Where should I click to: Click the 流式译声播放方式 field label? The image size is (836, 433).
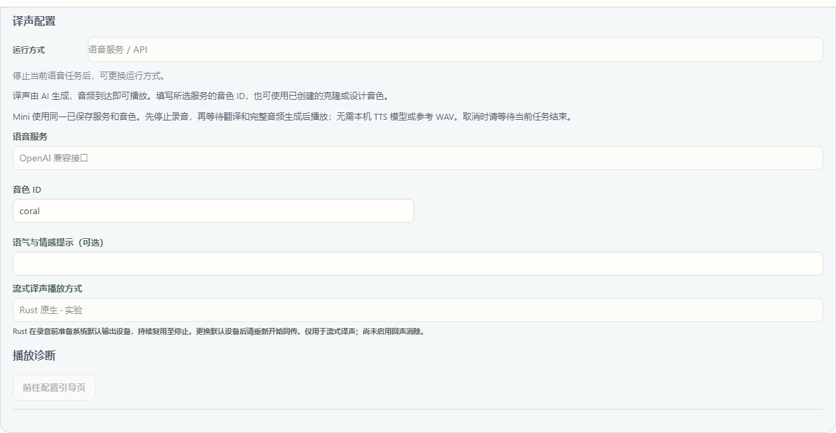[x=48, y=288]
